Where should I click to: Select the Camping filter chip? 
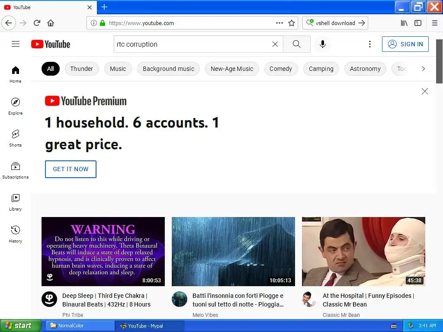coord(321,69)
